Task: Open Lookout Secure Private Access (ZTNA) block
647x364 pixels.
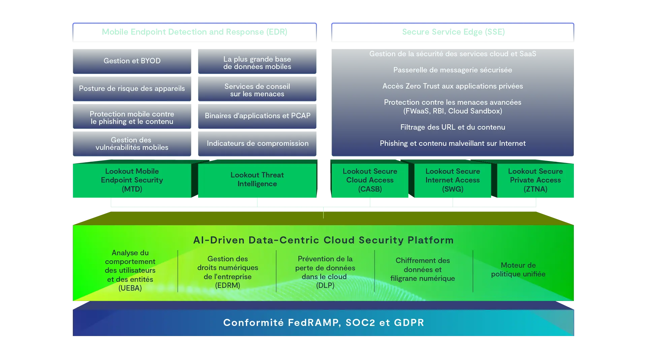Action: point(536,180)
